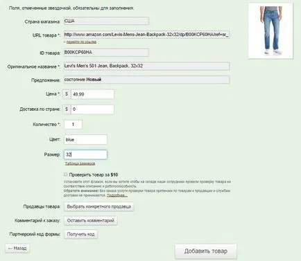
Task: Click 'Выбрать конкретного продавца' button
Action: pos(99,206)
